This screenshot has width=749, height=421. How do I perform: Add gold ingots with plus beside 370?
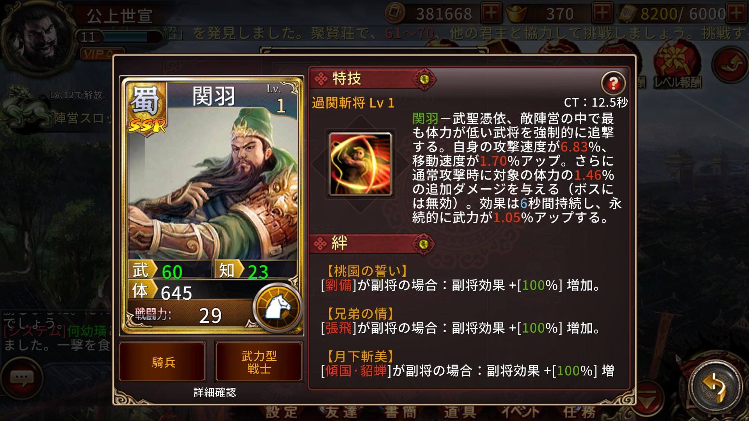coord(603,13)
